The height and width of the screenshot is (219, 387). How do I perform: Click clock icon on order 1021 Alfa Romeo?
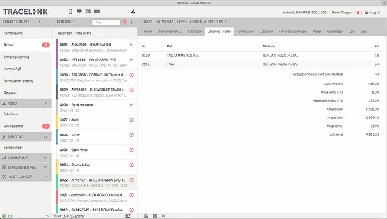coord(131,195)
